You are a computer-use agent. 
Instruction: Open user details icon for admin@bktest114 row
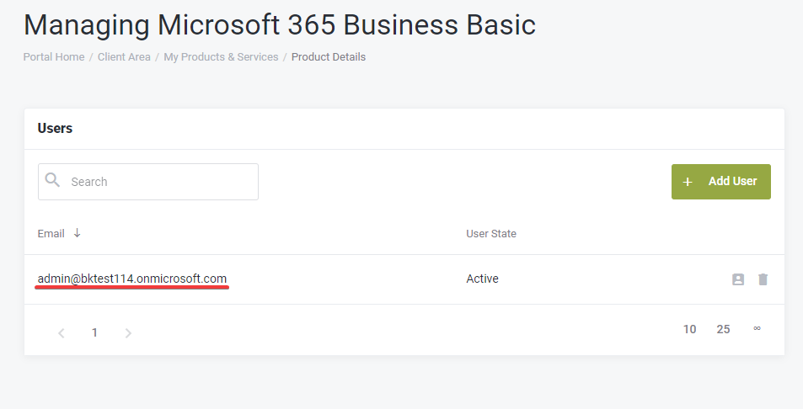pyautogui.click(x=738, y=279)
